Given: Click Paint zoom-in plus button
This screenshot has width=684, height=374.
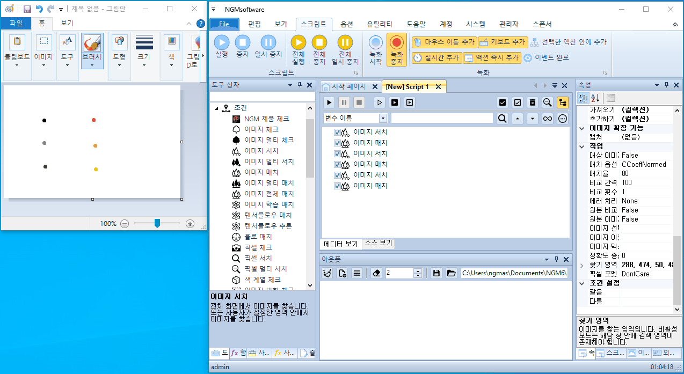Looking at the screenshot, I should 190,224.
